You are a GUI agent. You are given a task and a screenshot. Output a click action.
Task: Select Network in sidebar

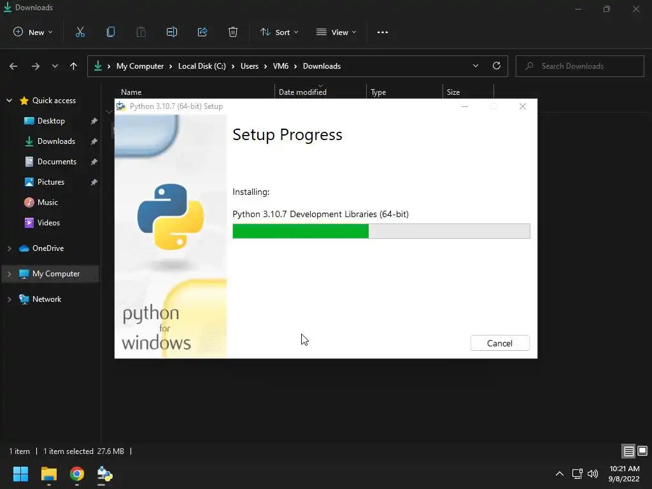pyautogui.click(x=46, y=299)
